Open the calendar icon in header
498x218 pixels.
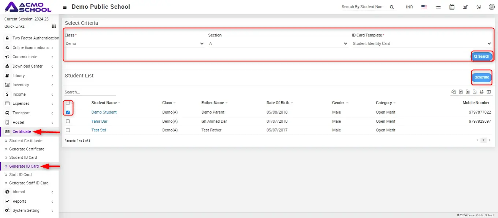(x=452, y=7)
